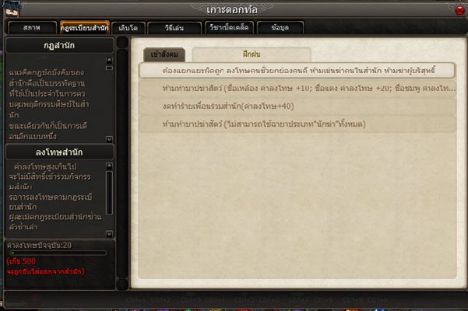Click up arrow of กฎสำนัก text scrollbar

click(109, 60)
